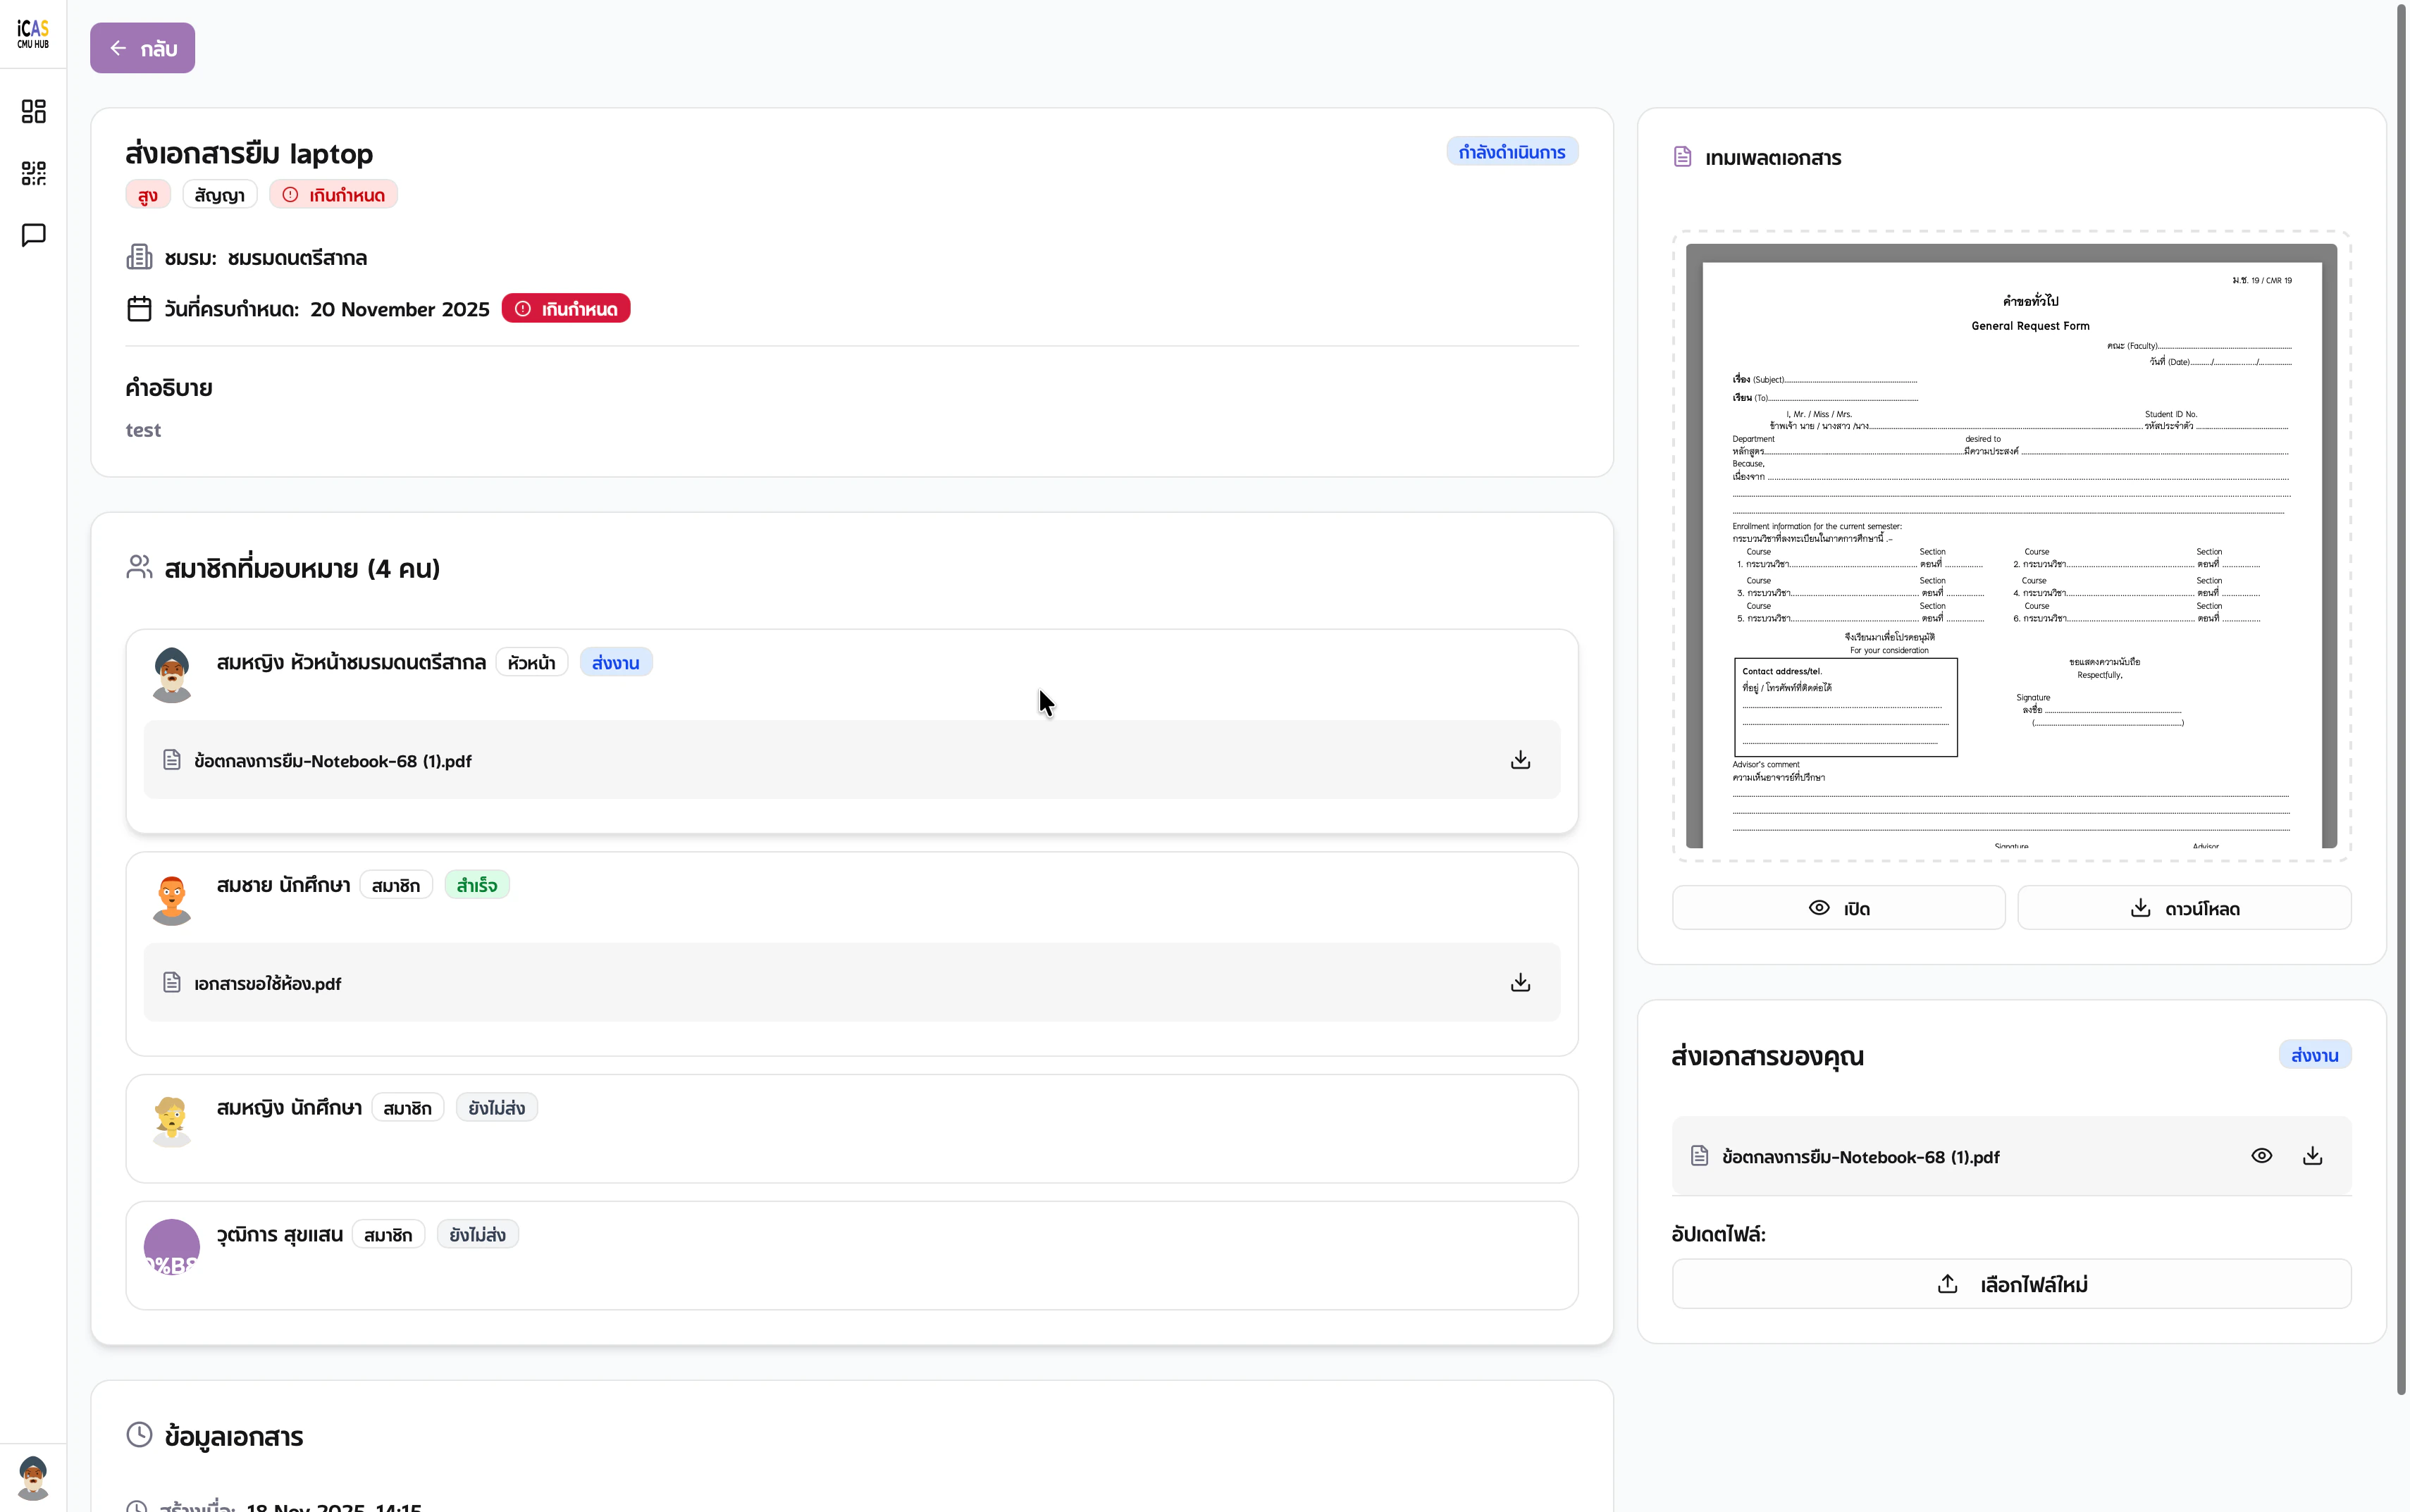Screen dimensions: 2410x1512
Task: Click the ส่งงาน badge in ส่งเอกสารของคุณ panel
Action: [2315, 1055]
